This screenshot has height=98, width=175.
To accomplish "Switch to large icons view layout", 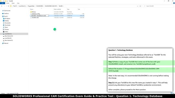I will [x=174, y=93].
